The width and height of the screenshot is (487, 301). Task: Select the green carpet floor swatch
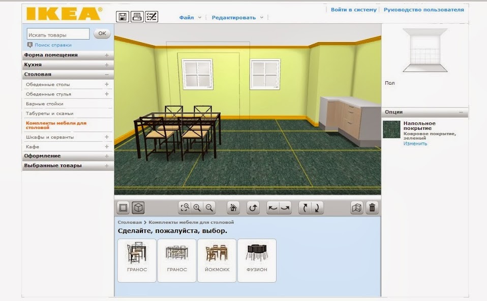click(x=391, y=129)
